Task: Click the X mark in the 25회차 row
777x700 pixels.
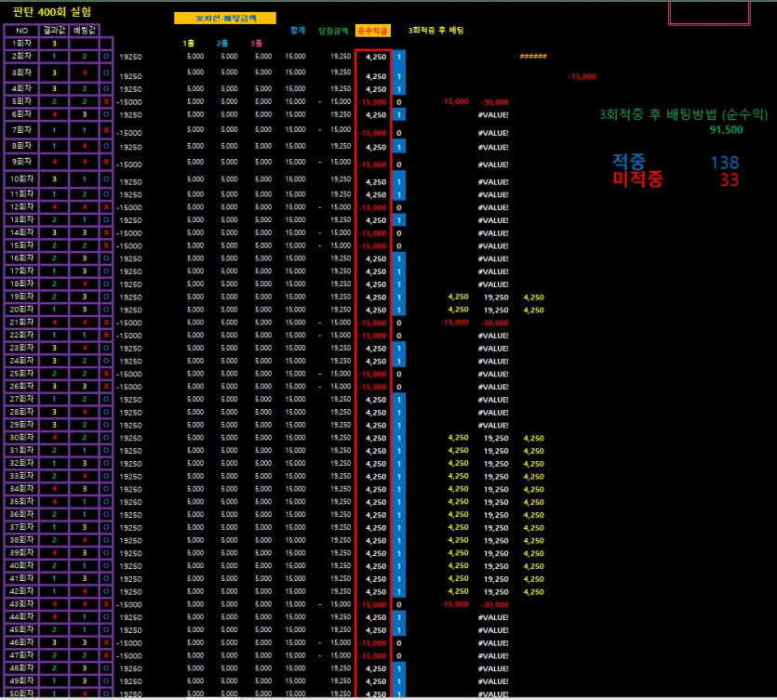Action: point(106,374)
